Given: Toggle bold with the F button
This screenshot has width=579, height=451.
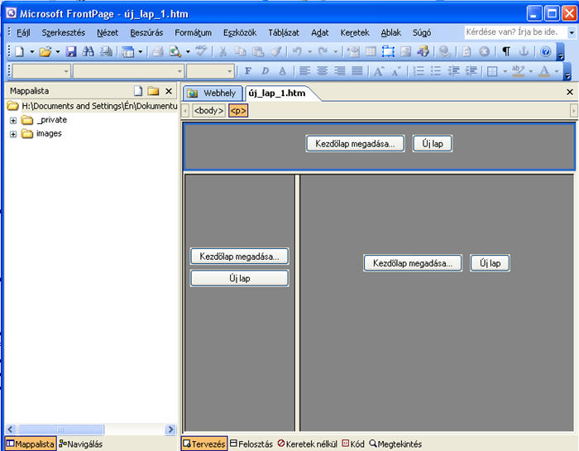Looking at the screenshot, I should [248, 71].
